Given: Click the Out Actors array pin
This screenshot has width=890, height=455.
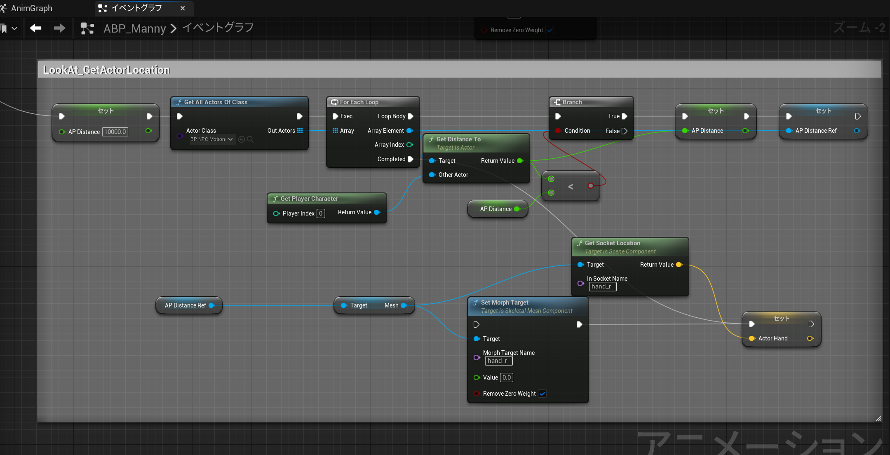Looking at the screenshot, I should point(300,131).
